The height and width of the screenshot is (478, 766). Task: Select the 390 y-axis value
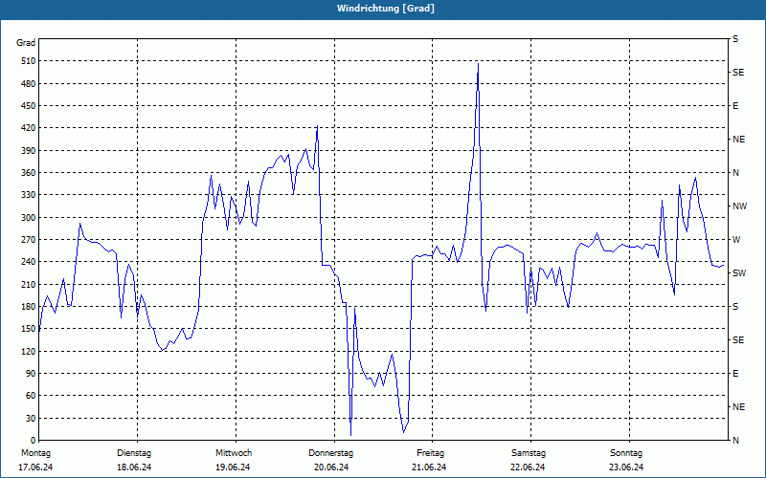pyautogui.click(x=29, y=151)
